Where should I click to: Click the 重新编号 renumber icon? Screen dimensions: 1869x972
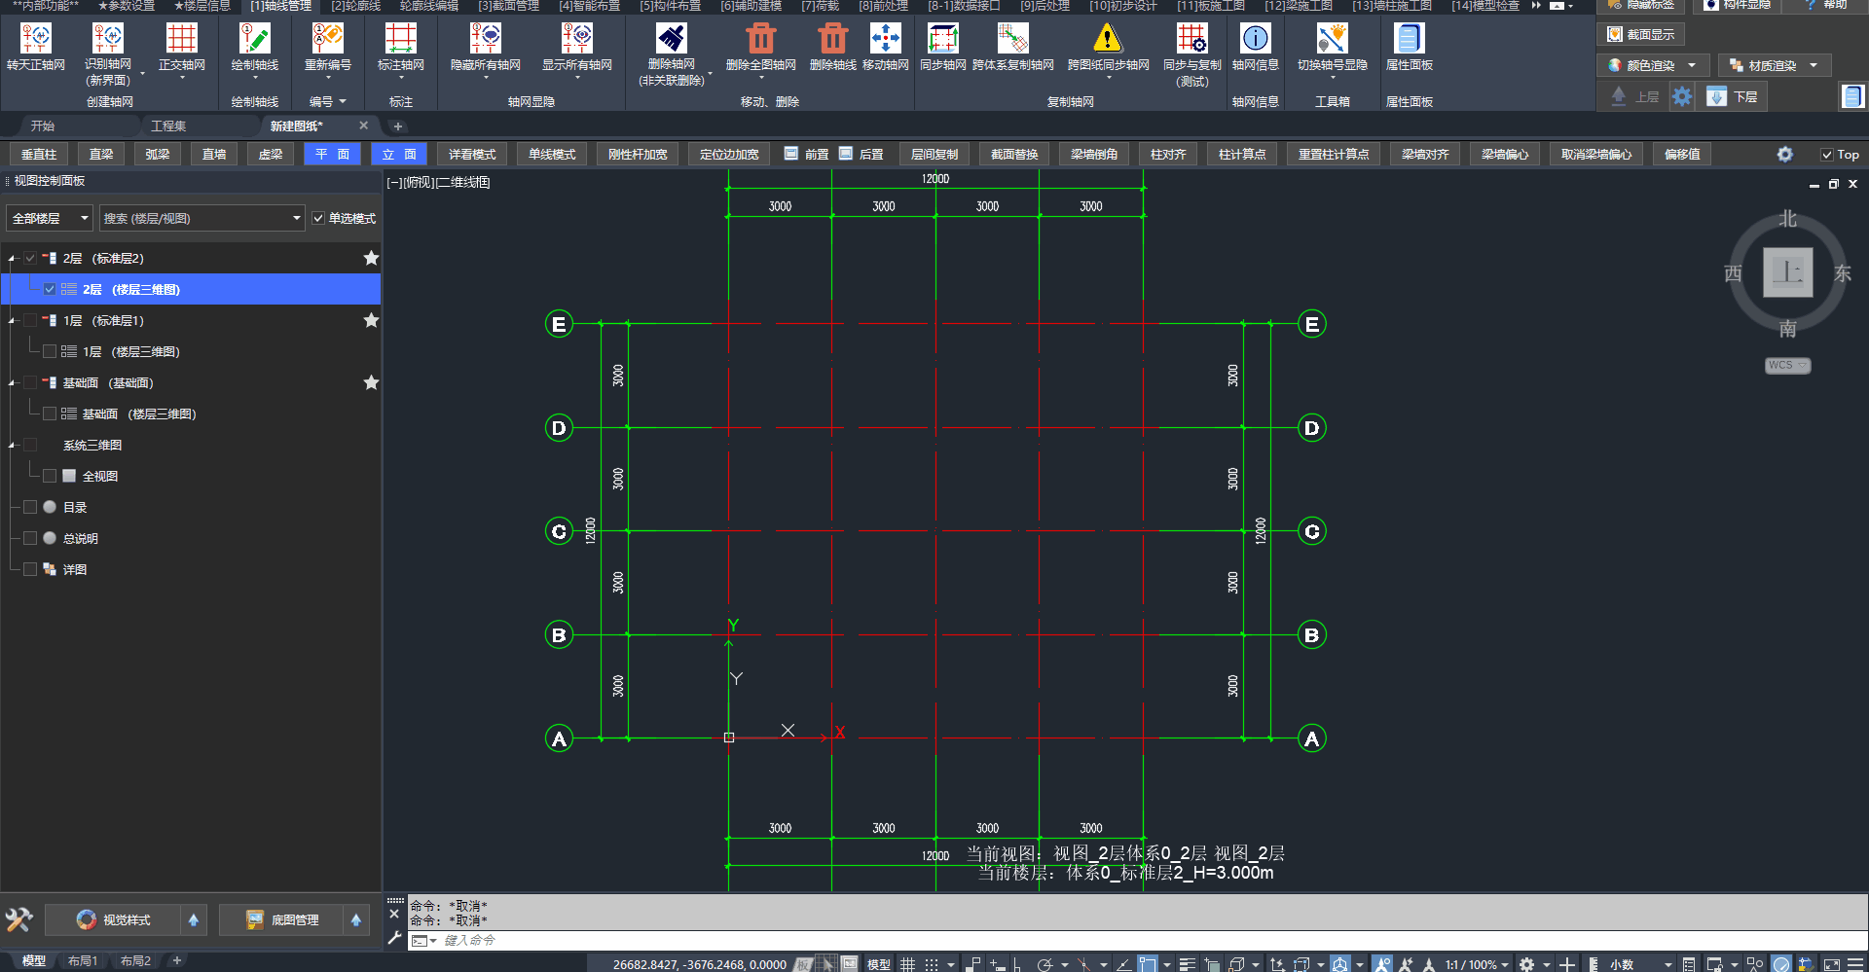327,40
